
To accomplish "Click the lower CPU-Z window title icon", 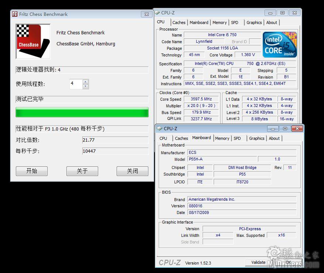I will [x=159, y=128].
